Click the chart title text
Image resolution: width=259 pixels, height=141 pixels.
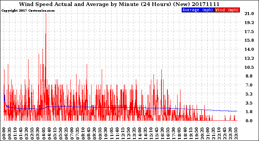(x=119, y=4)
